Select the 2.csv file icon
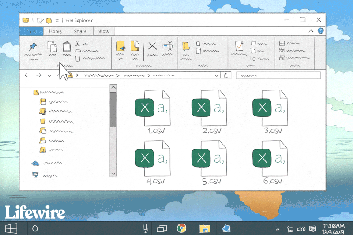353x235 pixels. pyautogui.click(x=209, y=108)
